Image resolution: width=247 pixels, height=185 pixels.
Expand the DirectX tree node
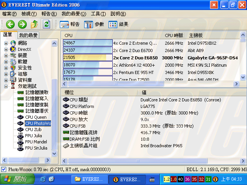point(6,49)
